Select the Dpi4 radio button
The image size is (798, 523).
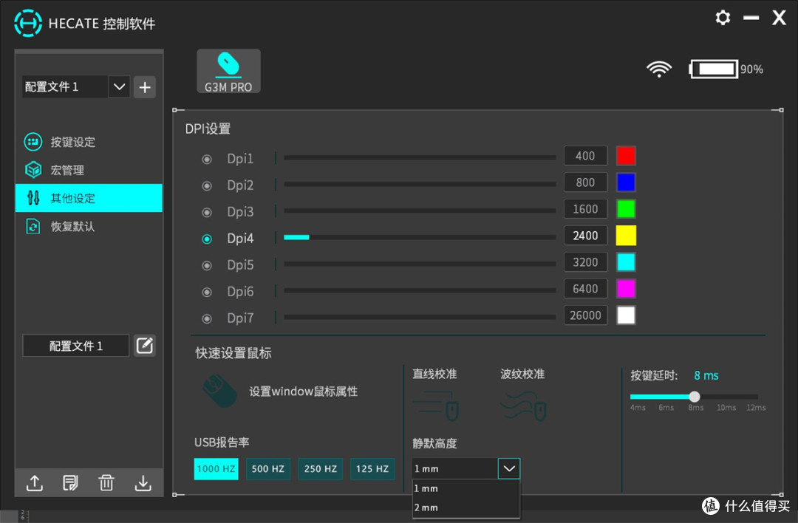[207, 239]
